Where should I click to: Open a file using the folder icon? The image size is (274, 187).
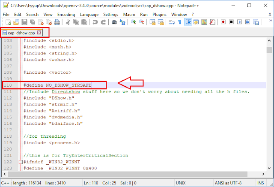pyautogui.click(x=16, y=22)
